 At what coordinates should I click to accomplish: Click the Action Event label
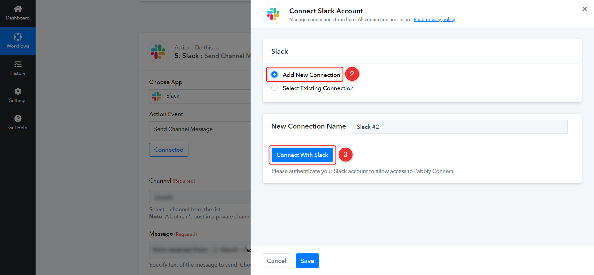click(x=166, y=114)
